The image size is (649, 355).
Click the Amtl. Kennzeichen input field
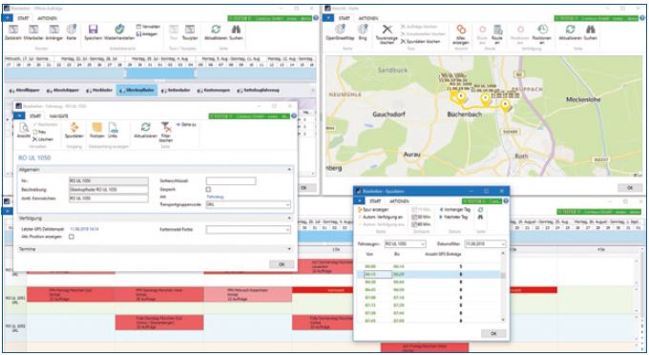pyautogui.click(x=109, y=198)
